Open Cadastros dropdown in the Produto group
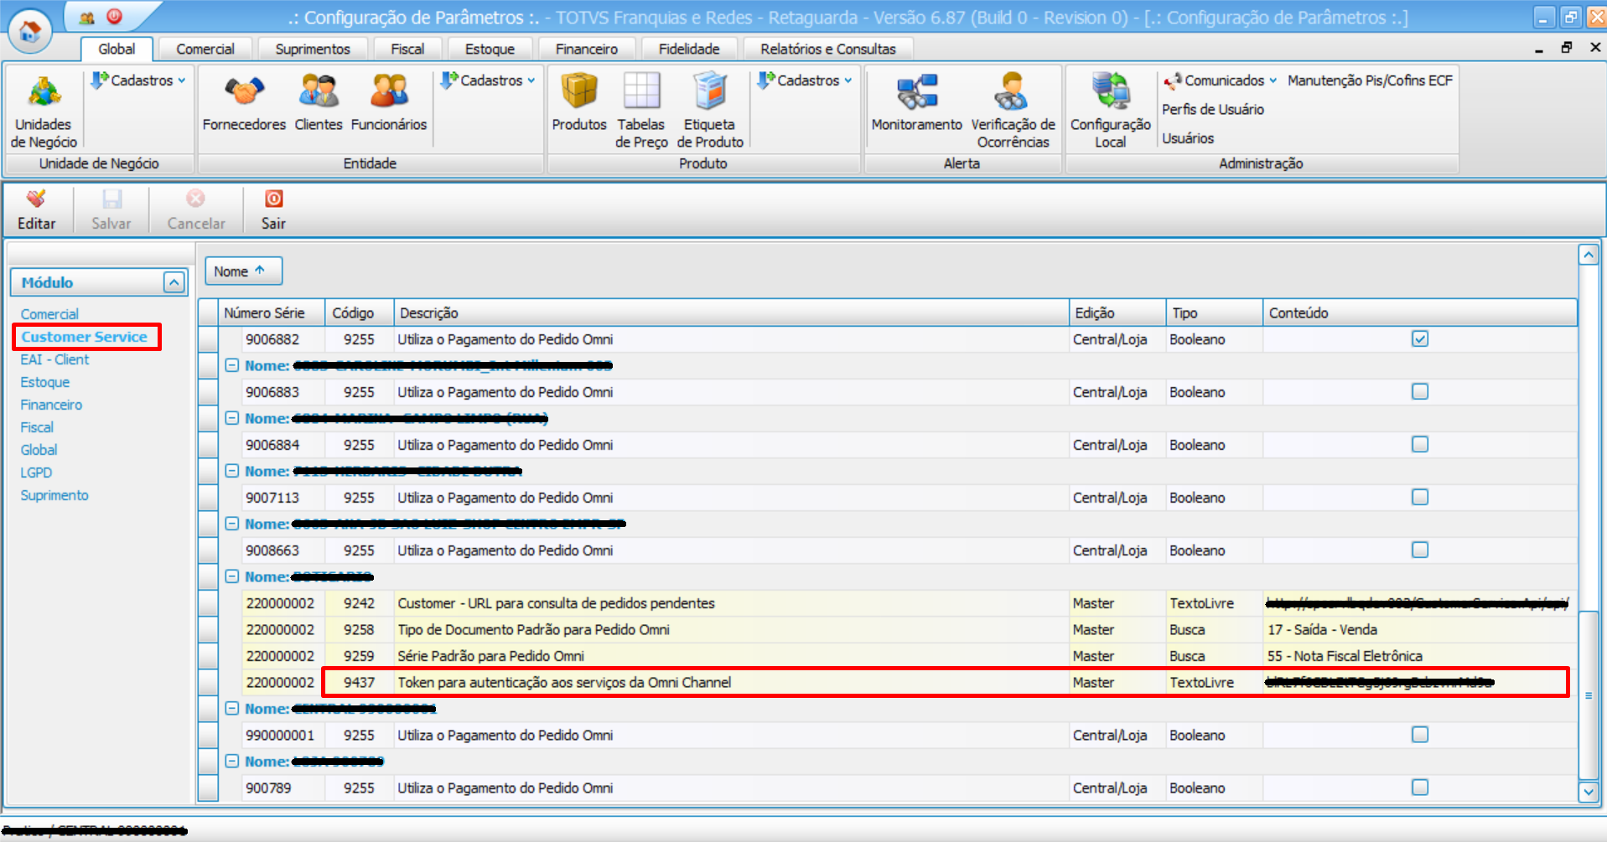The image size is (1607, 842). point(805,80)
